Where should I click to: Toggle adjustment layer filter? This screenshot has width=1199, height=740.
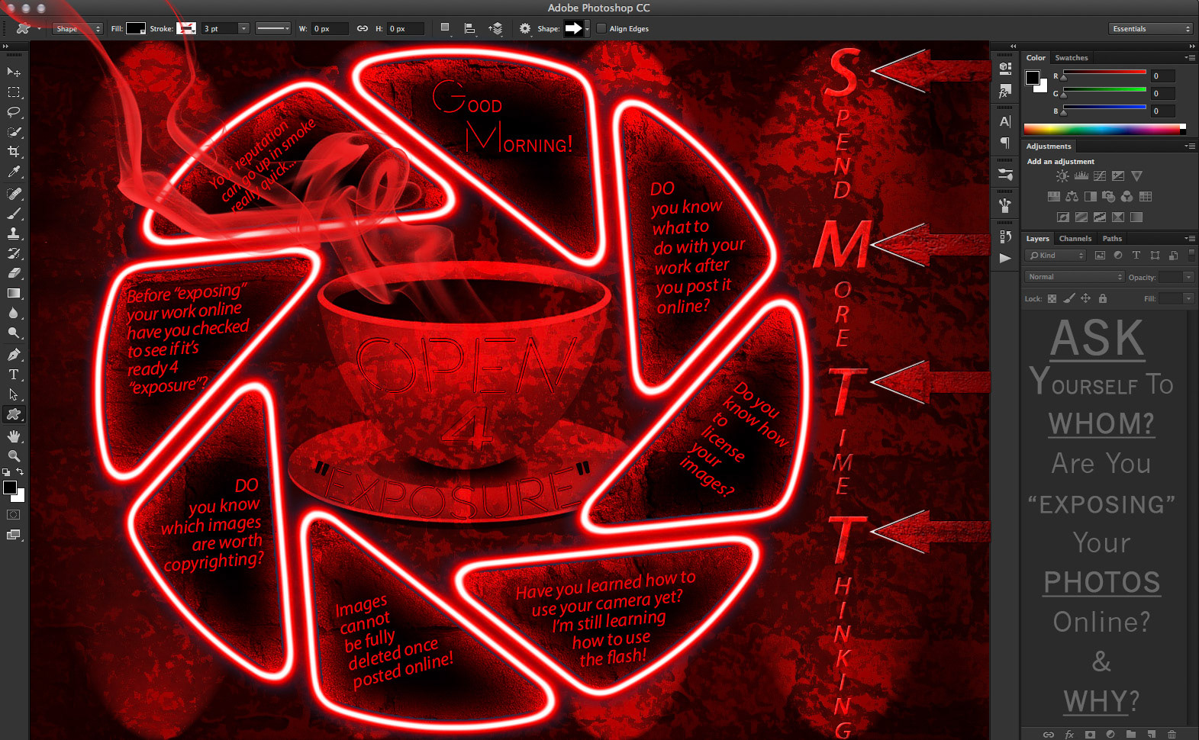click(x=1118, y=256)
